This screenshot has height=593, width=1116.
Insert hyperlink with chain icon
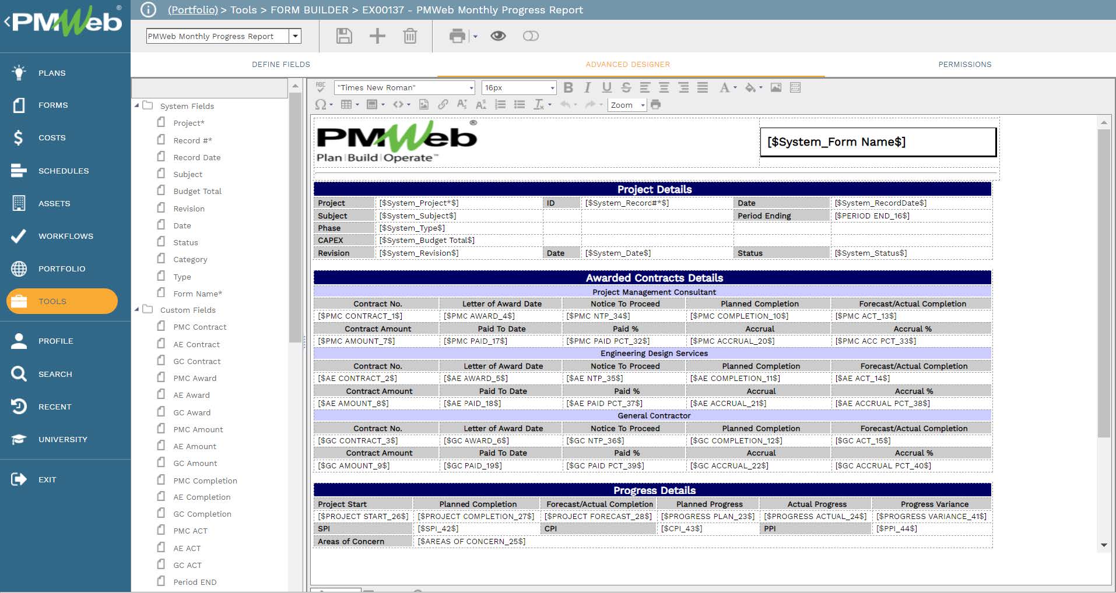point(443,104)
